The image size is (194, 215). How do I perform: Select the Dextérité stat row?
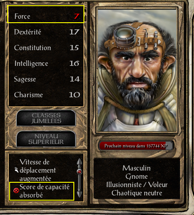click(x=46, y=32)
